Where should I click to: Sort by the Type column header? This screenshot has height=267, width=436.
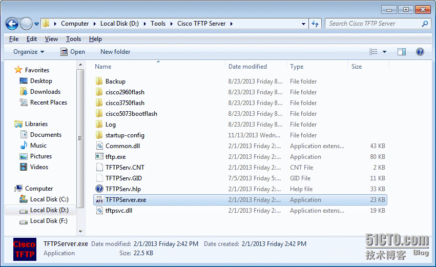pos(297,67)
